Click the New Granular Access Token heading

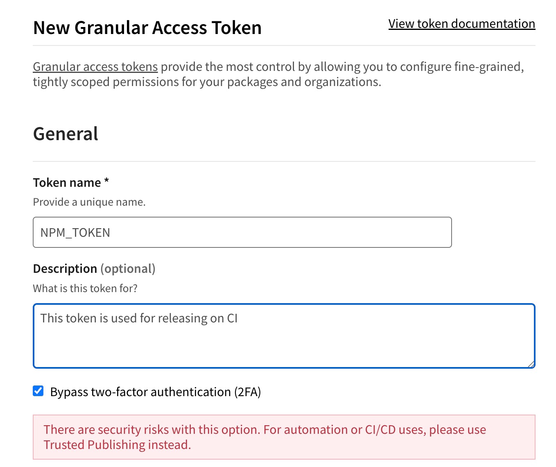147,28
